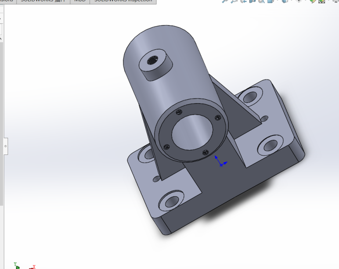Select the central bore of the end cap
The image size is (339, 269).
(192, 132)
